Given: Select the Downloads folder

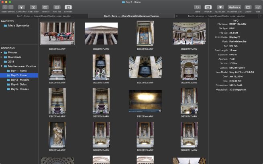Looking at the screenshot, I should [x=14, y=57].
